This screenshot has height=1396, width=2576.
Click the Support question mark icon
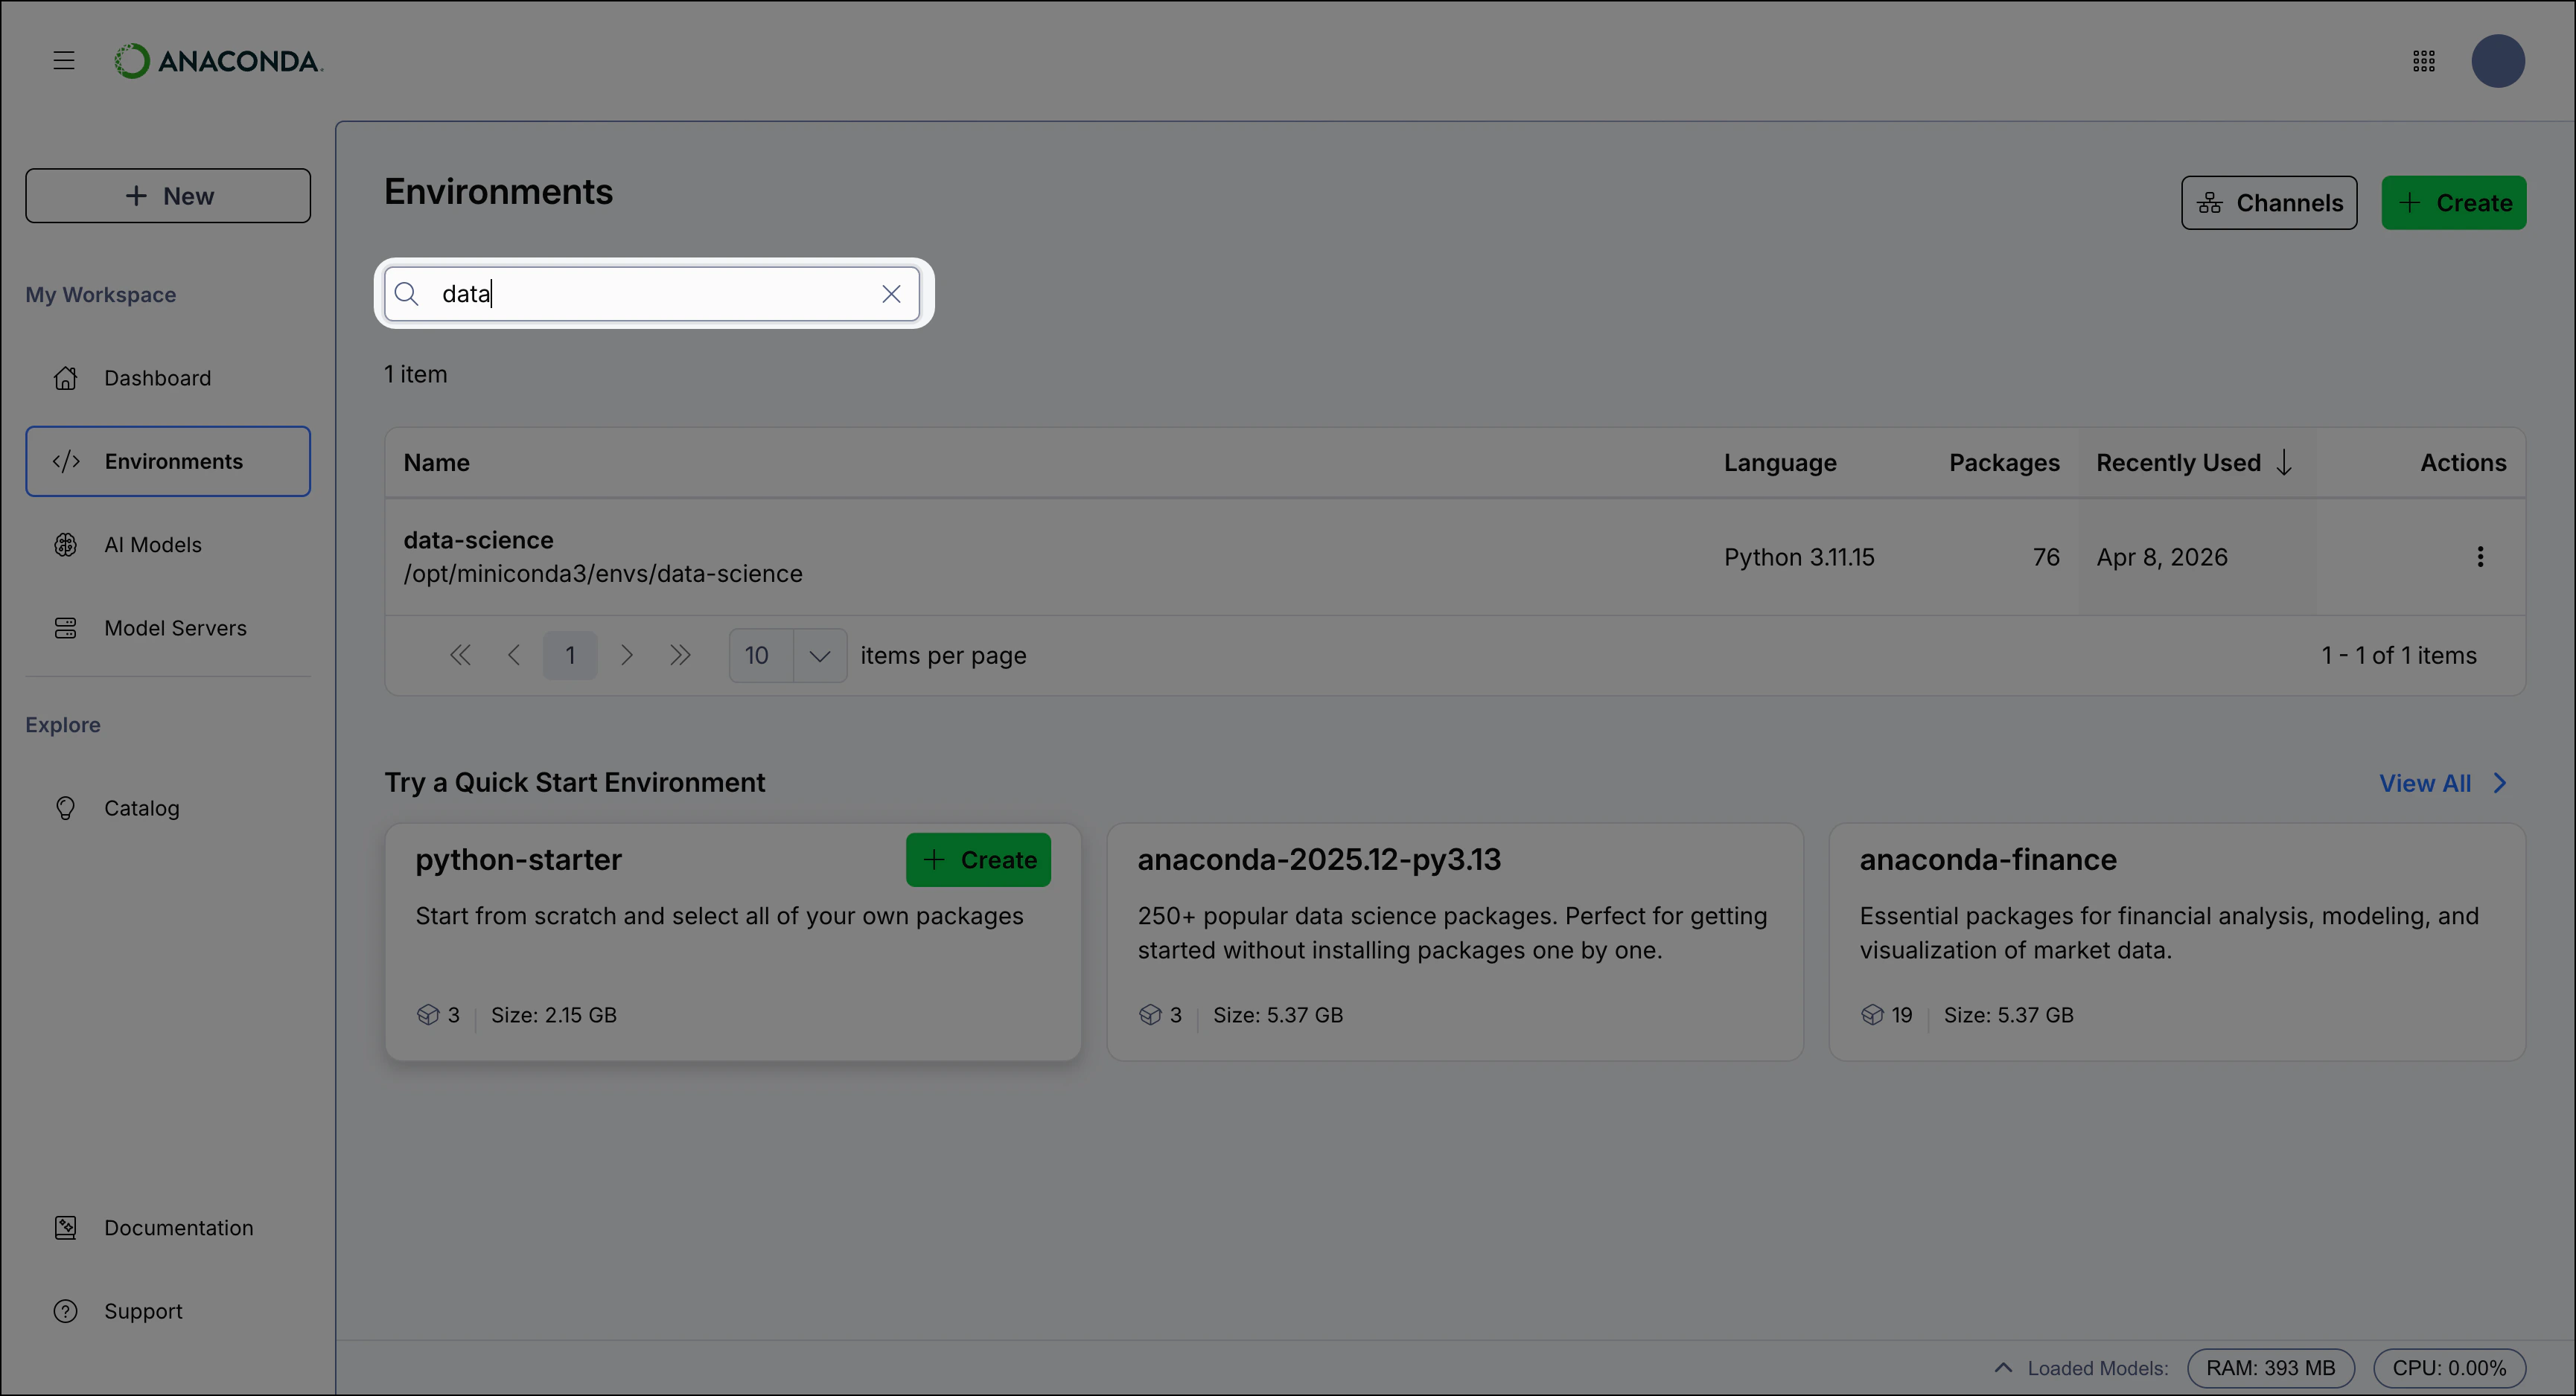[65, 1310]
